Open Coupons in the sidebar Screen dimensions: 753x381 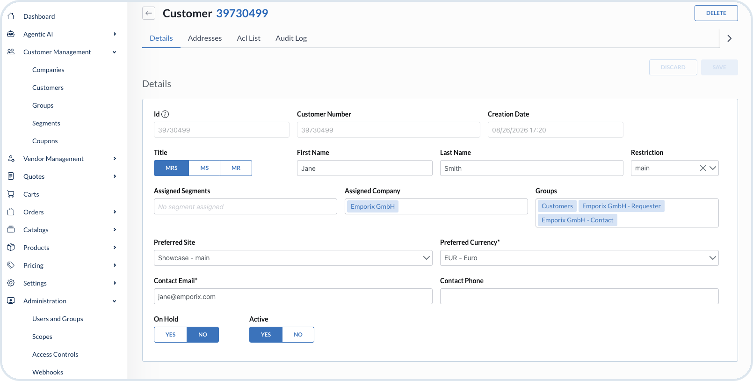tap(45, 141)
